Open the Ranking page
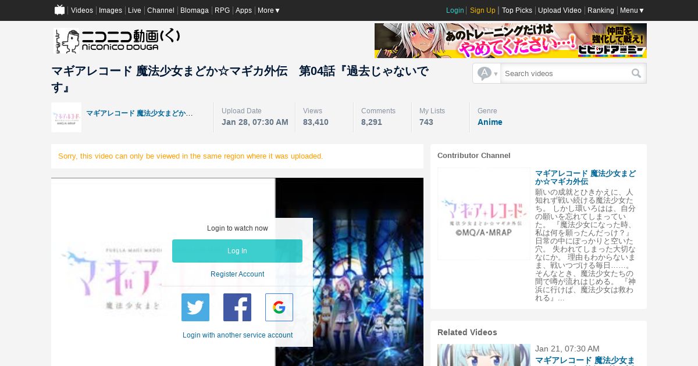Viewport: 698px width, 366px height. pos(601,10)
